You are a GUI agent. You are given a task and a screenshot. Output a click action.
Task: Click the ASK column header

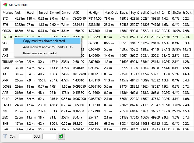point(80,13)
